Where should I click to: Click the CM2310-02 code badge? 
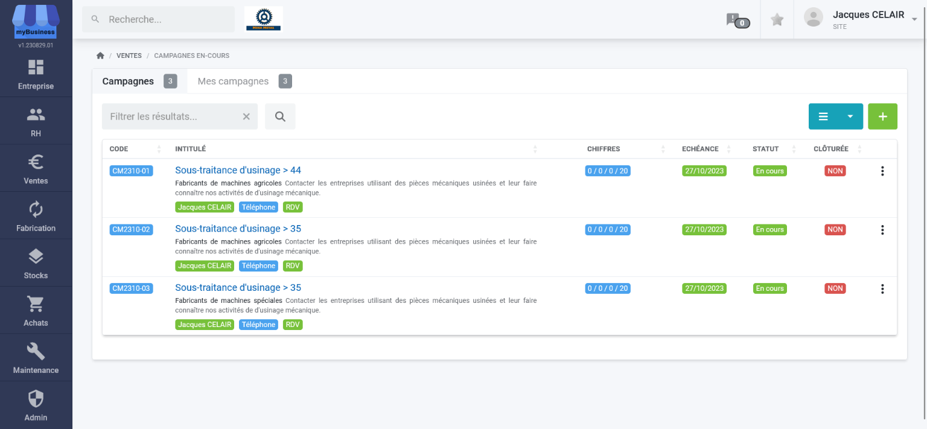click(132, 229)
